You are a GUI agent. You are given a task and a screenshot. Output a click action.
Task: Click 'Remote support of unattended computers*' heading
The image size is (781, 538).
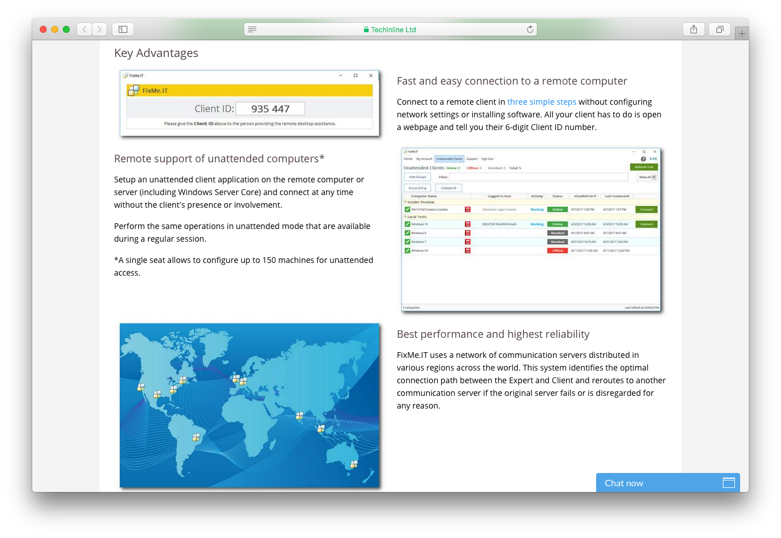[x=219, y=159]
